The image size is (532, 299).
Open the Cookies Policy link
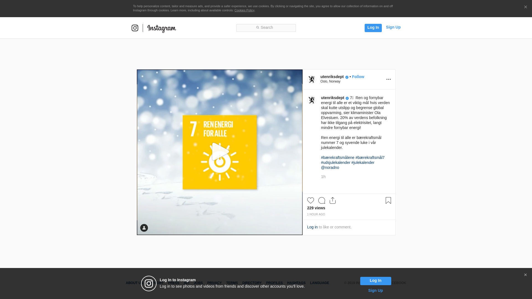tap(244, 10)
